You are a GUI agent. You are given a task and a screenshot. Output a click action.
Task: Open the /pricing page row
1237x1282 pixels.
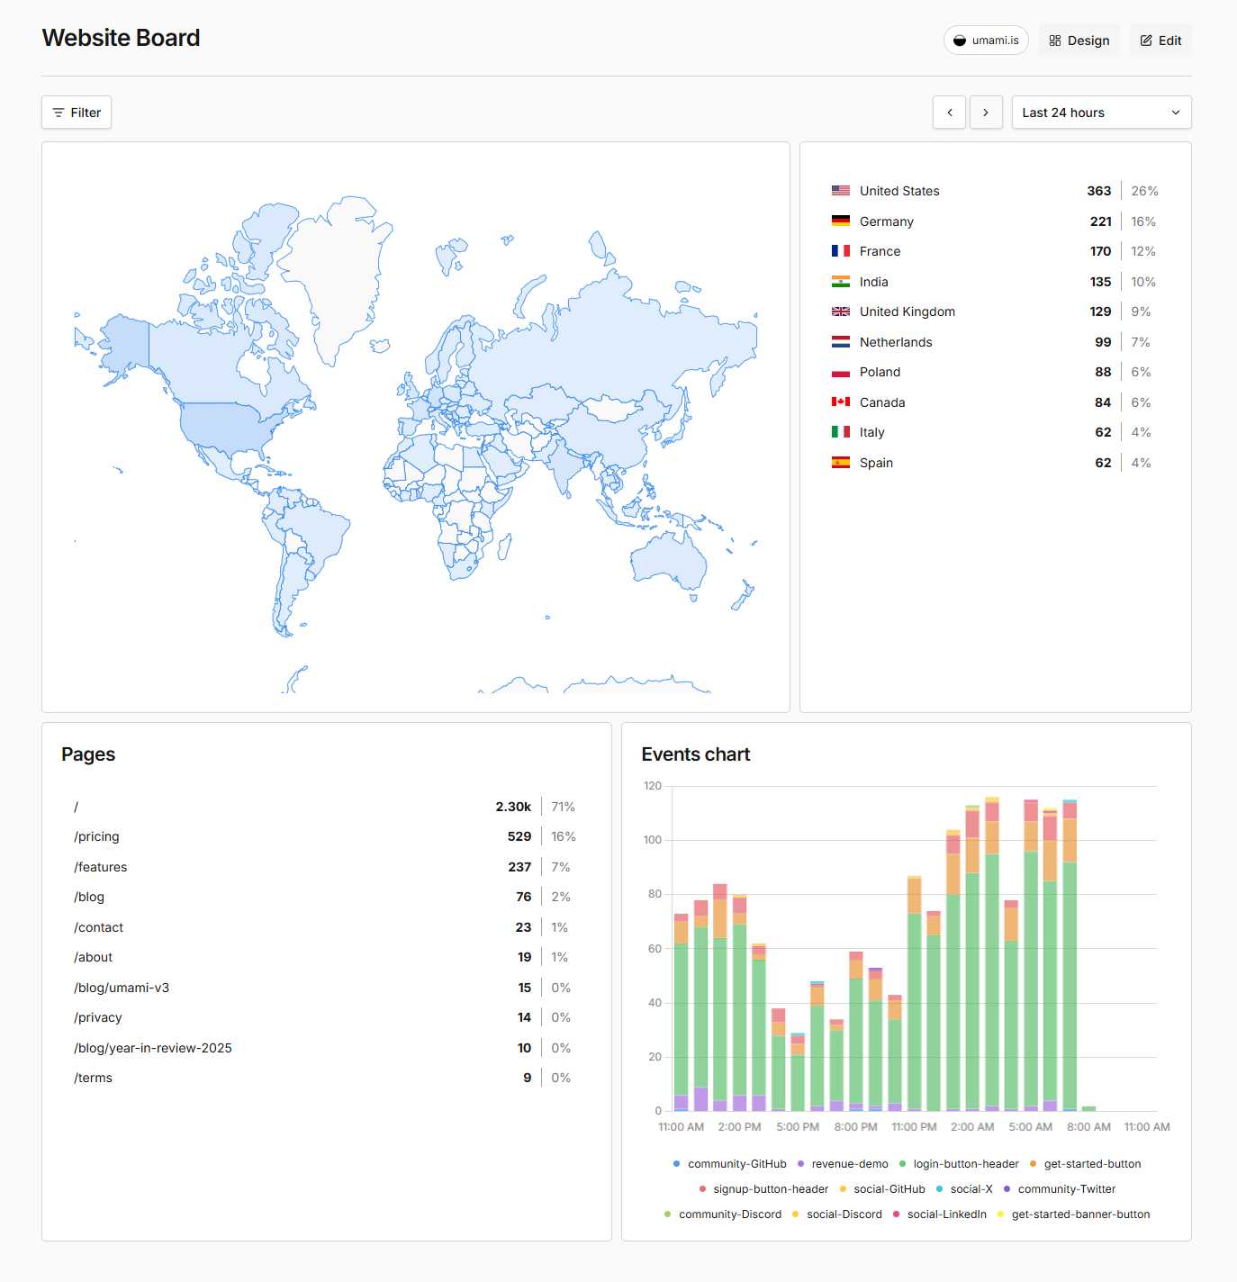97,836
